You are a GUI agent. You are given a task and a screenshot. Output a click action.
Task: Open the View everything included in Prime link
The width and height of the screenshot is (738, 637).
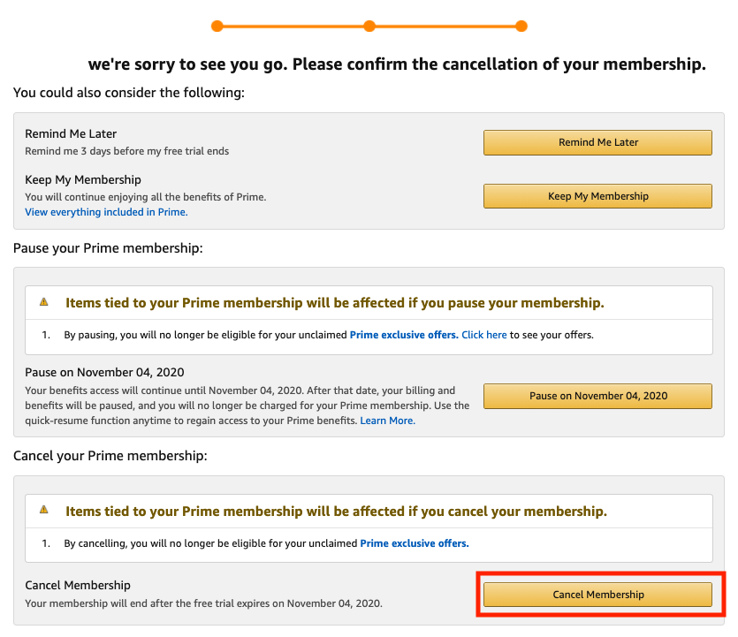106,212
